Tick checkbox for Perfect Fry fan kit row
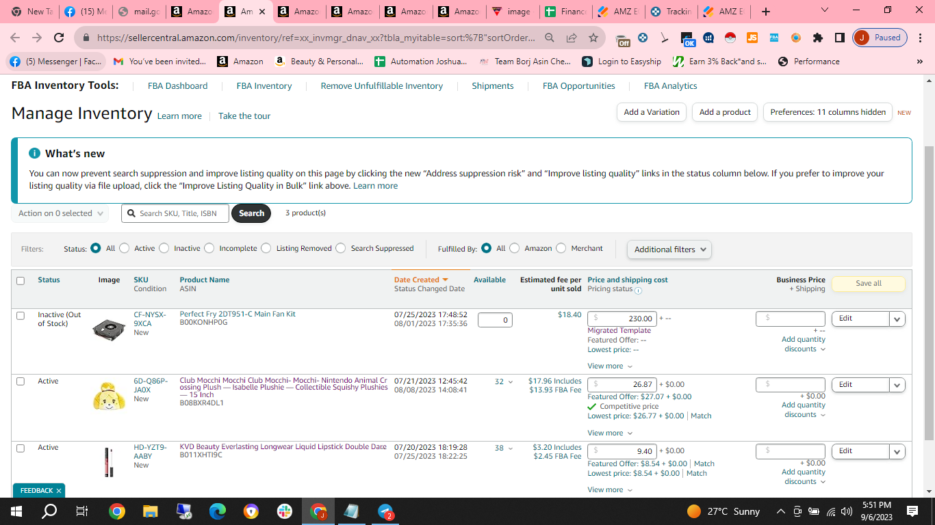This screenshot has width=935, height=525. click(x=21, y=315)
